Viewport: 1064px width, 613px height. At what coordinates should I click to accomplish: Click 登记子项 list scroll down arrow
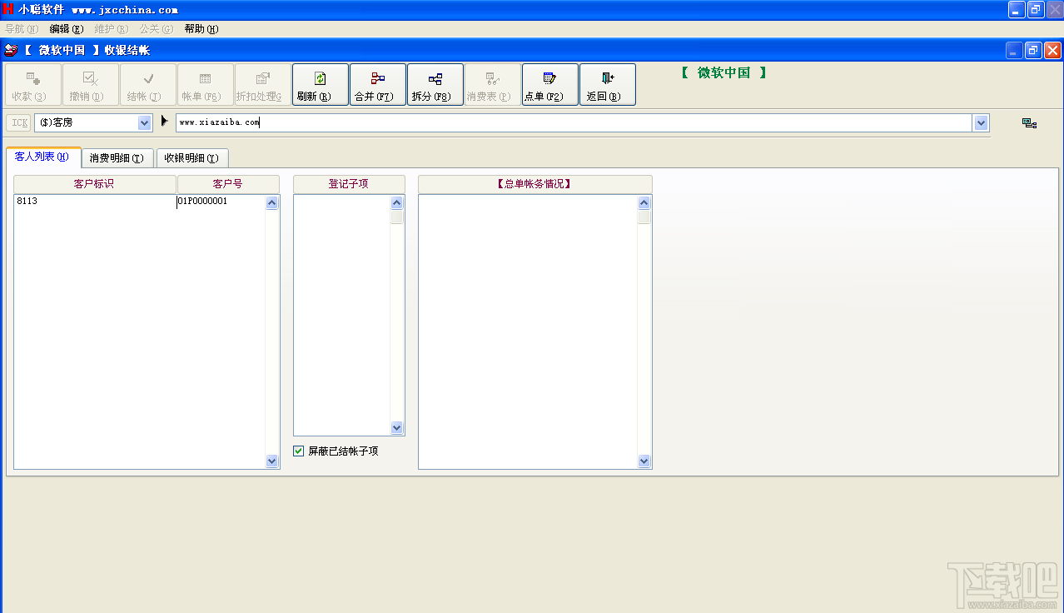pos(397,427)
